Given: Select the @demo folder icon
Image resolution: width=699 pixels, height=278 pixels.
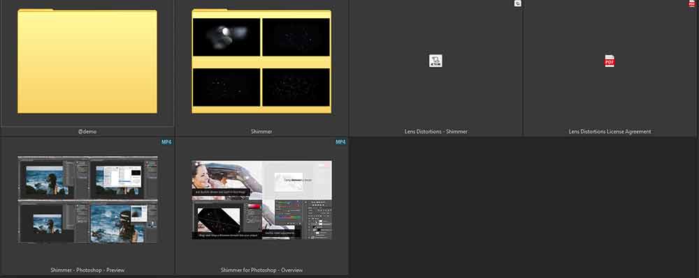Looking at the screenshot, I should [87, 61].
